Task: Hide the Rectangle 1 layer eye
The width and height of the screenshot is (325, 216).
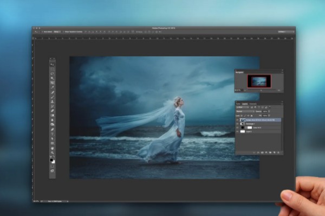Action: [x=237, y=124]
